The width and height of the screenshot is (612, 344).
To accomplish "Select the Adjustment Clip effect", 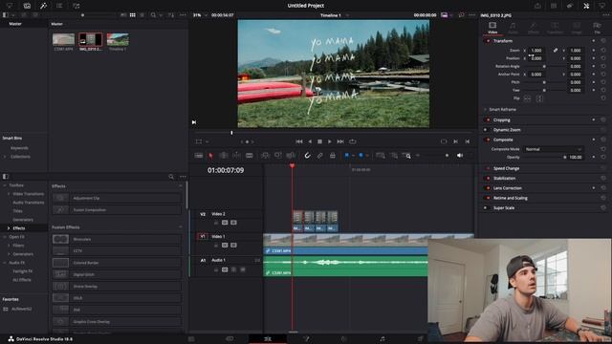I will 117,198.
